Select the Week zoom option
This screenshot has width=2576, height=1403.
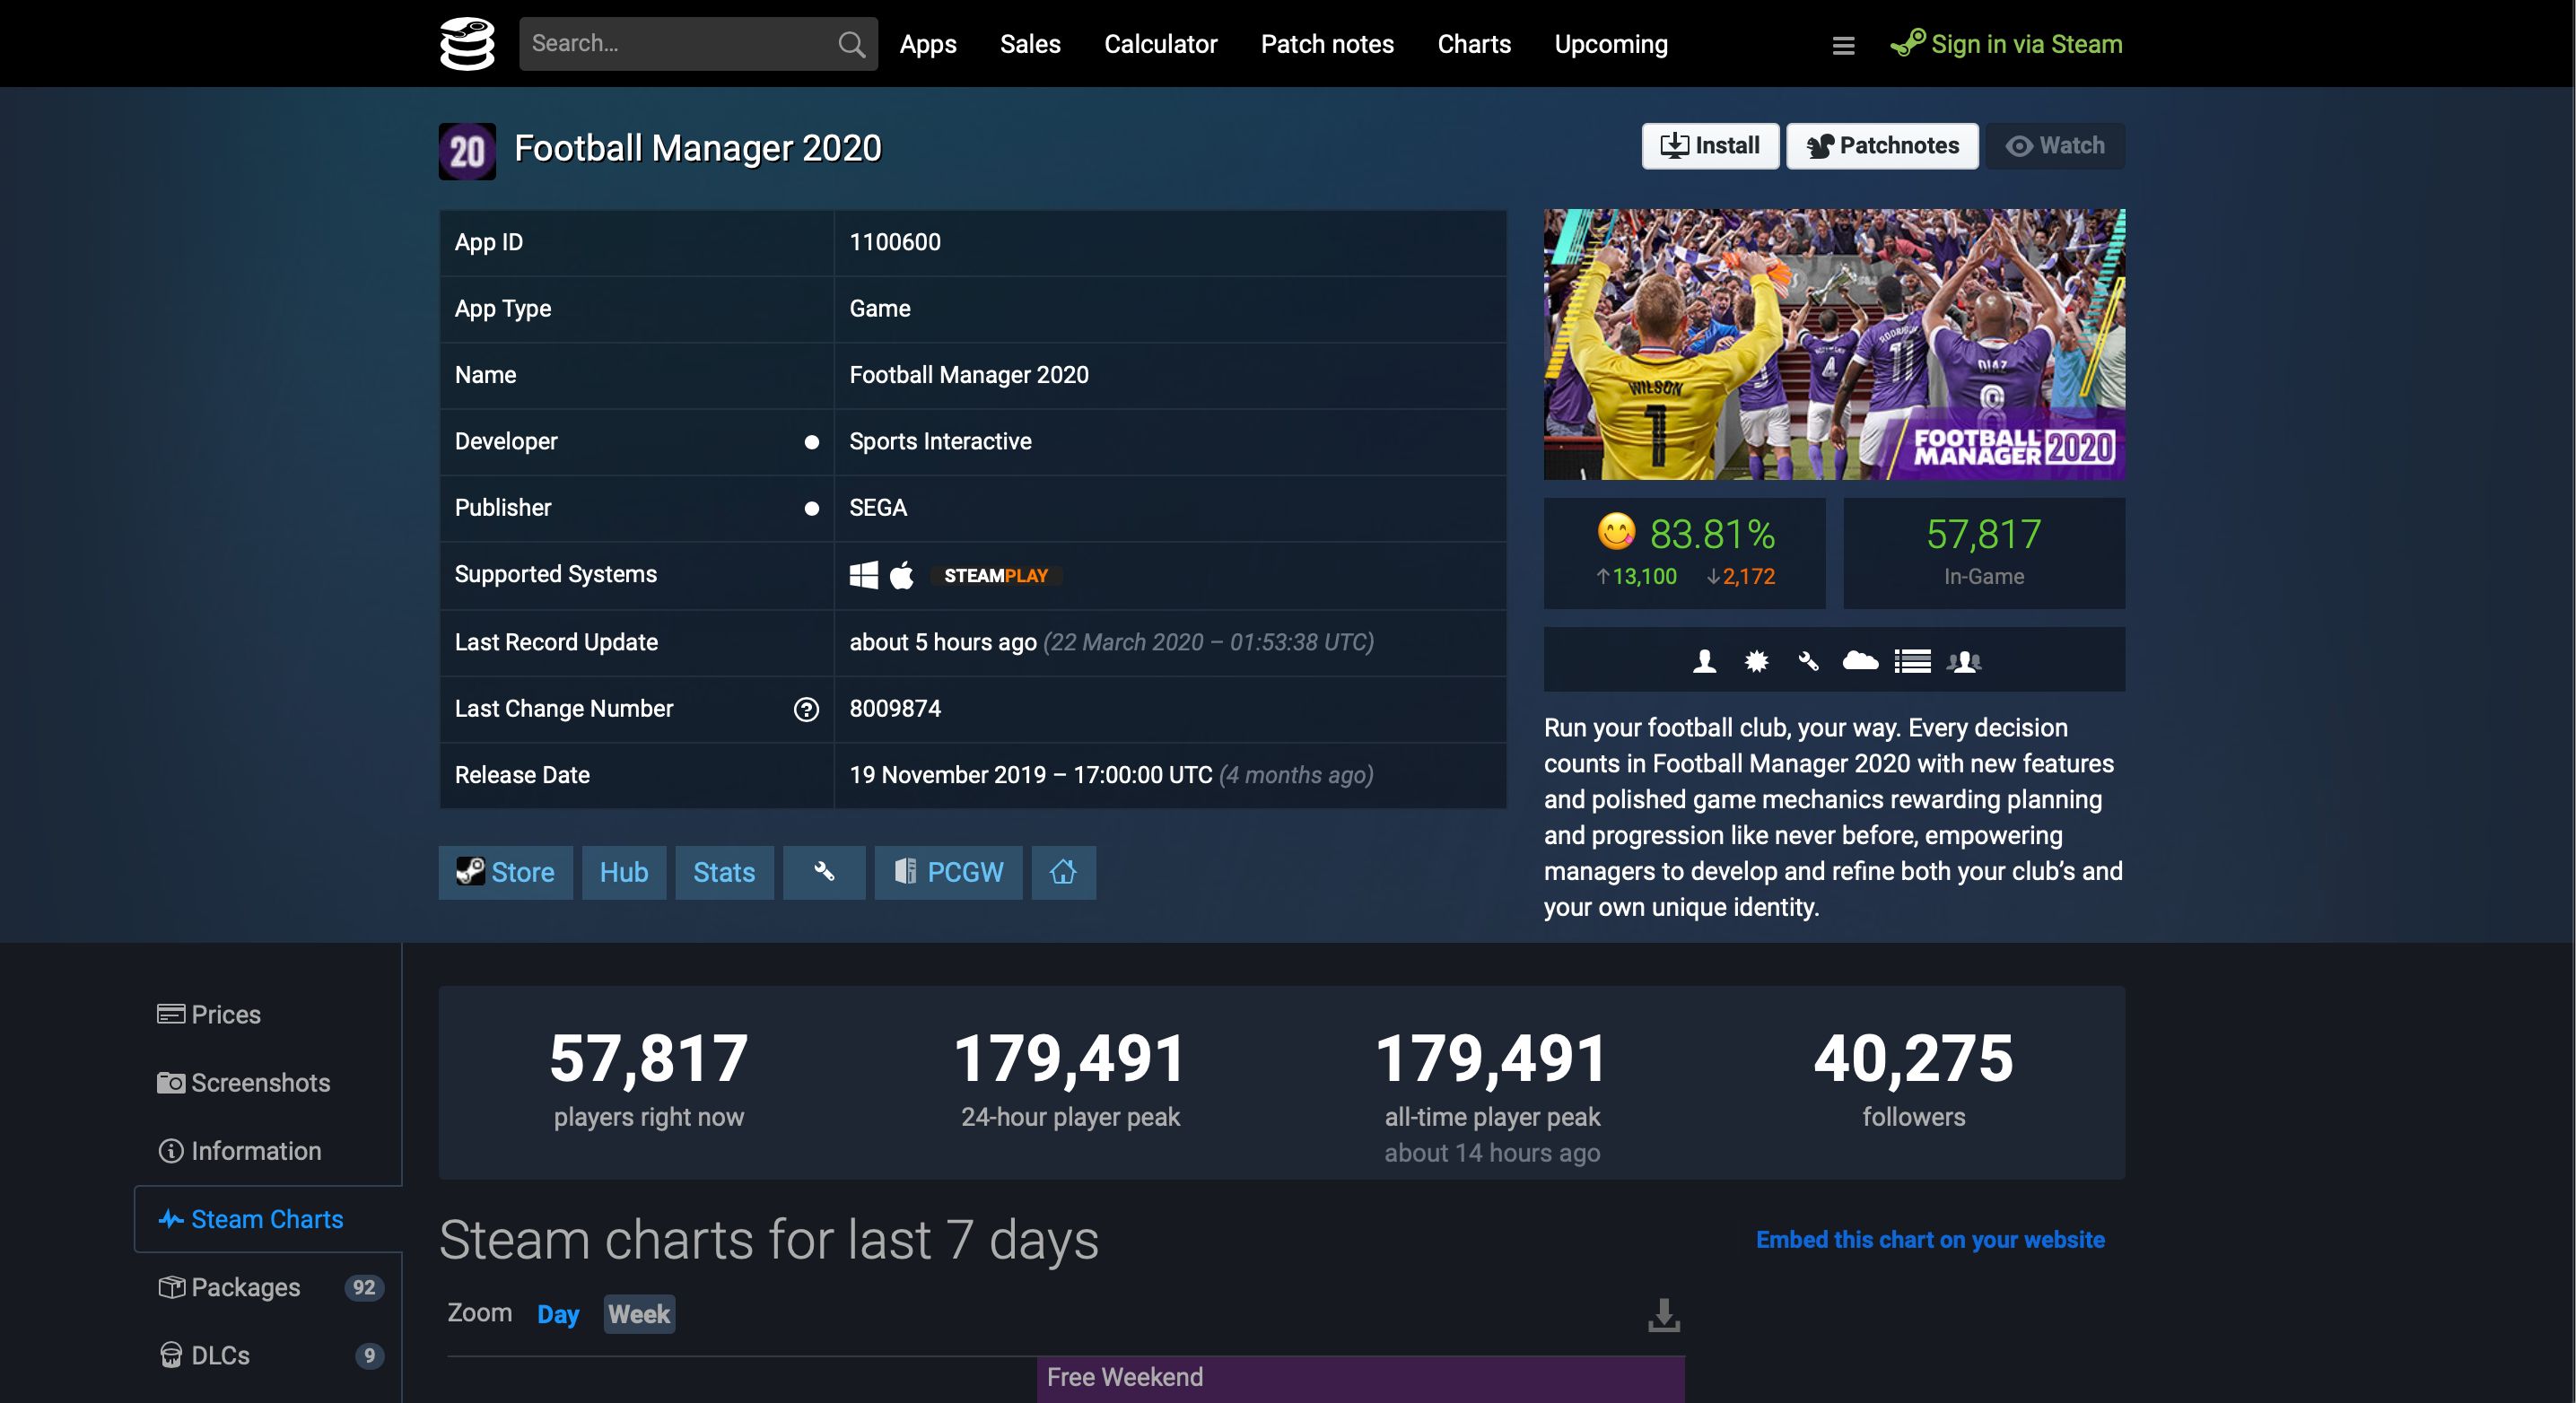point(639,1314)
